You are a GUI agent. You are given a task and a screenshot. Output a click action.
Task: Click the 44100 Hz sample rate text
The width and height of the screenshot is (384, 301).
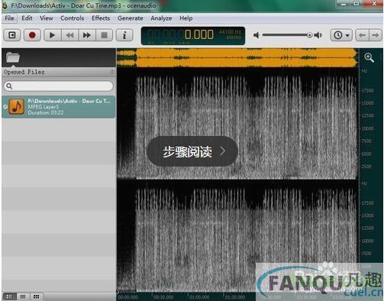(230, 32)
